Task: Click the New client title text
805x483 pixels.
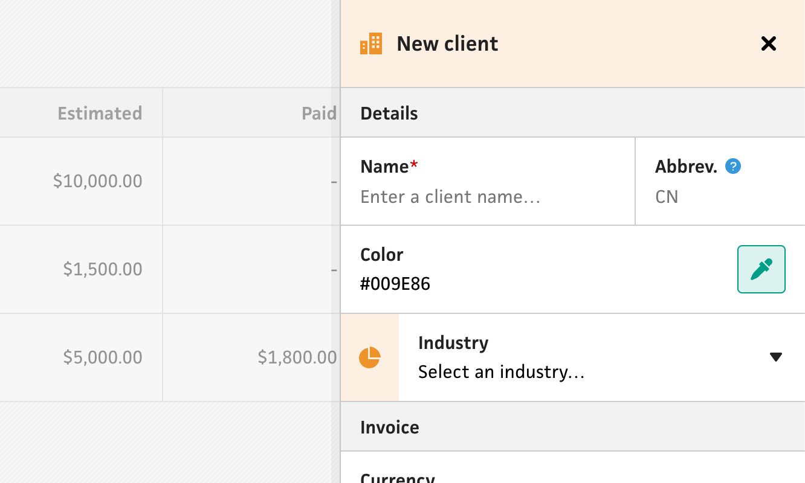Action: [x=447, y=43]
